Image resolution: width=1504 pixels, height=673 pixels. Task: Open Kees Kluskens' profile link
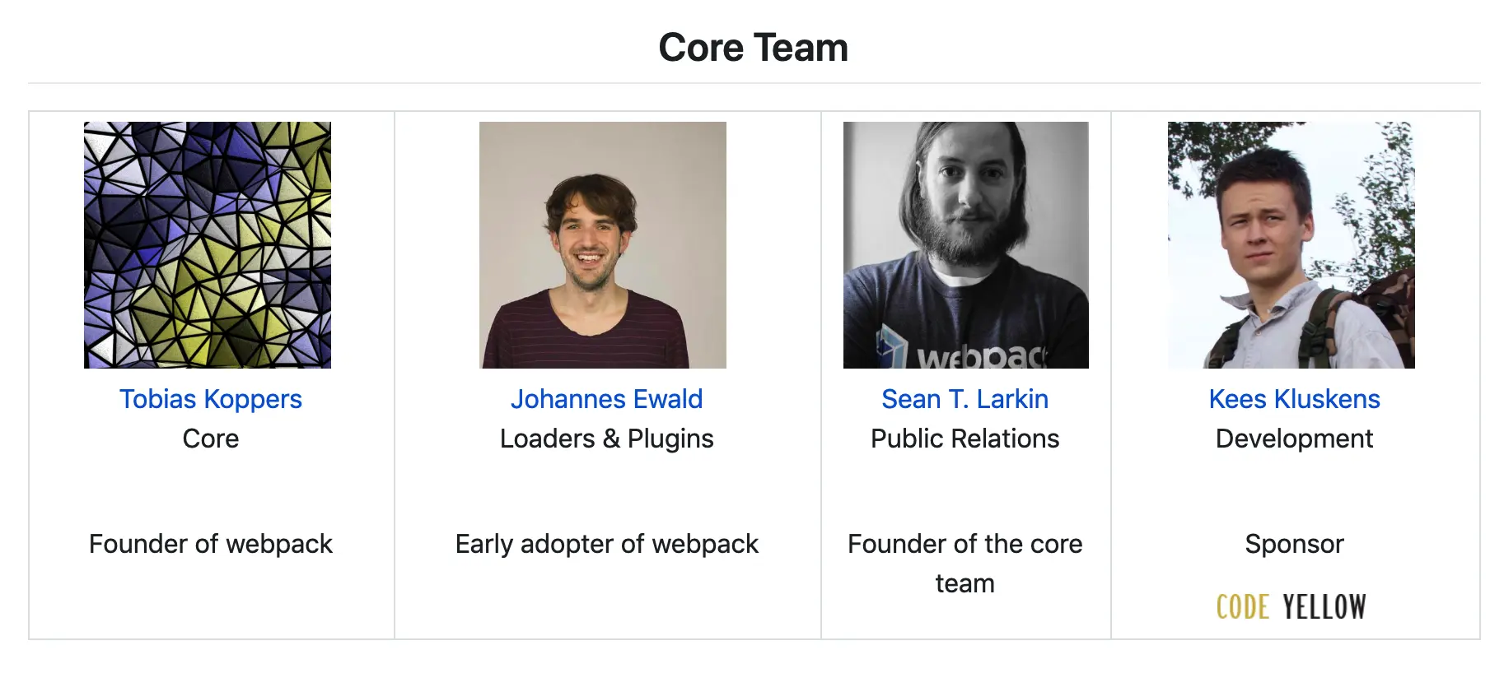coord(1294,399)
